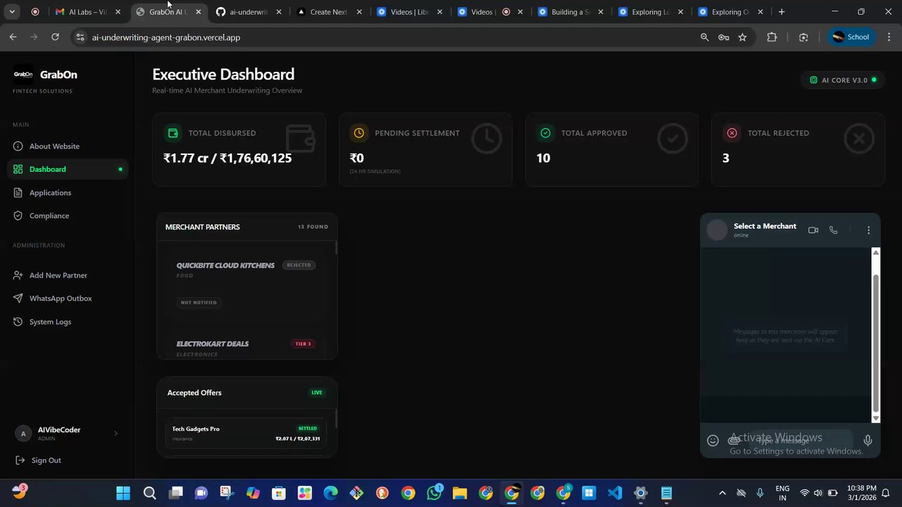
Task: Open VS Code from the taskbar
Action: pyautogui.click(x=614, y=493)
